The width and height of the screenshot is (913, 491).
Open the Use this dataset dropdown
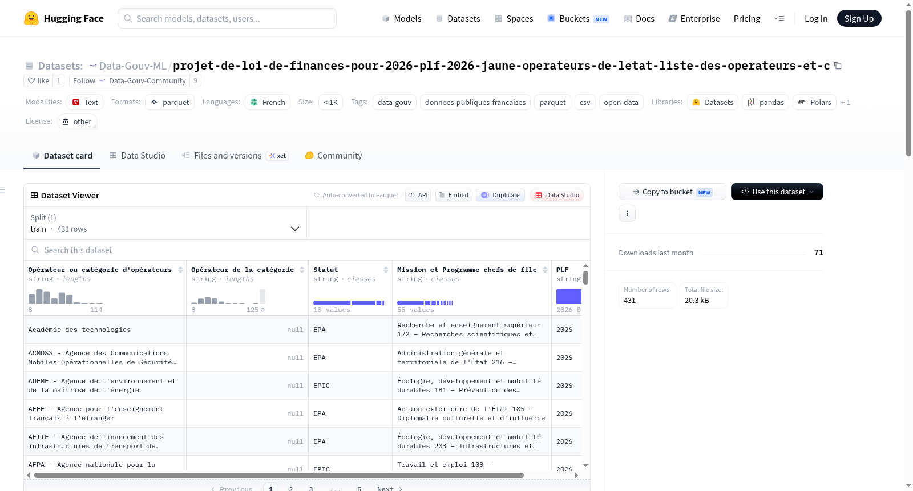pyautogui.click(x=777, y=192)
